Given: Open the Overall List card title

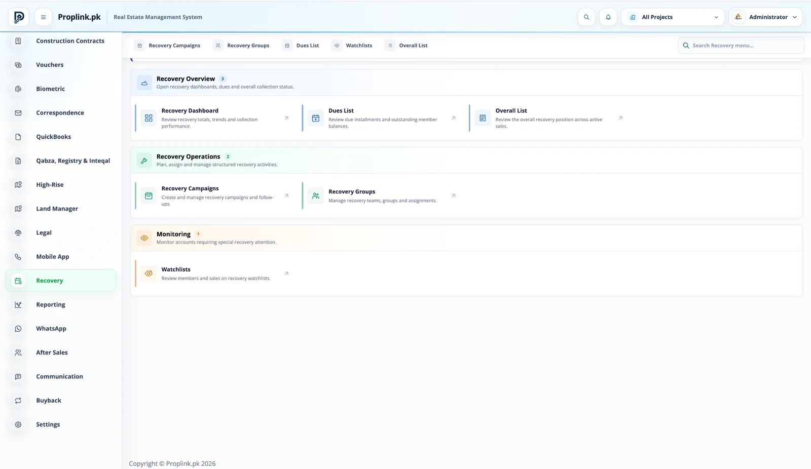Looking at the screenshot, I should [x=511, y=111].
